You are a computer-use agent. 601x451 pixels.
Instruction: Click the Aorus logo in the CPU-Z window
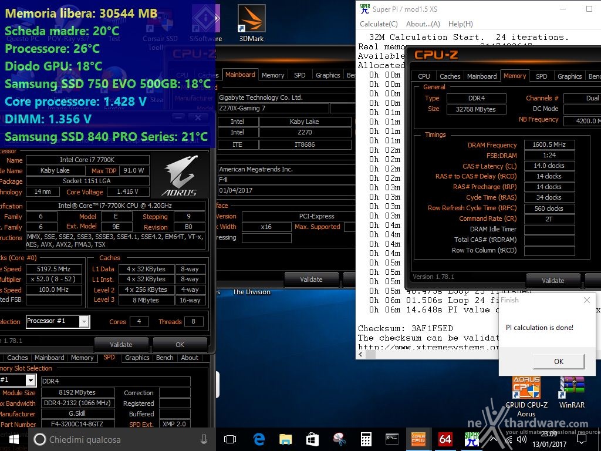coord(180,176)
